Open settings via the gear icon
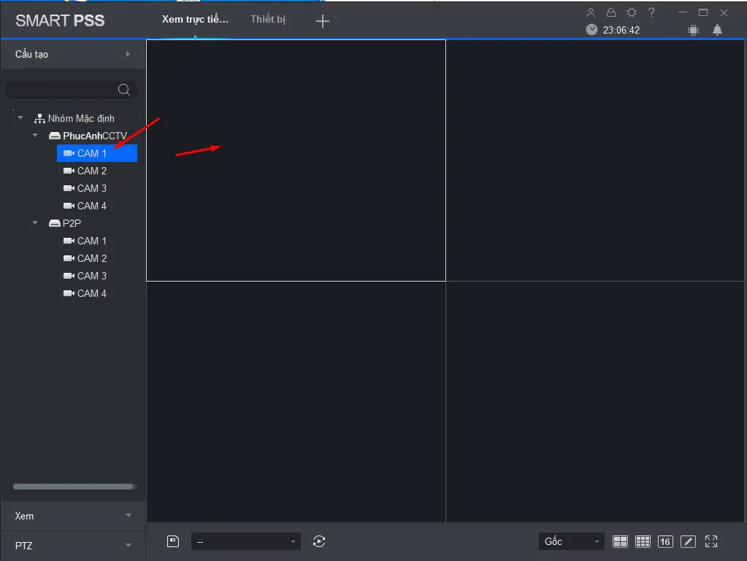 [632, 12]
